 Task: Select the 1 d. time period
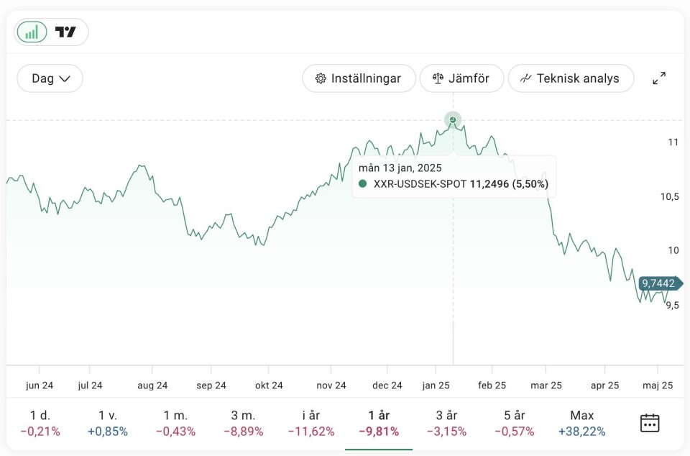40,424
